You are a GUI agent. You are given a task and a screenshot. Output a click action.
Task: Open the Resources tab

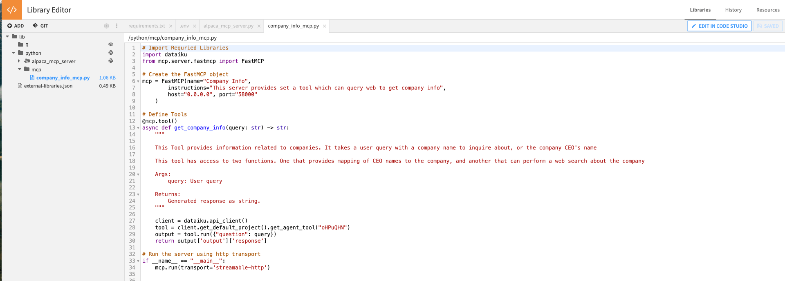click(x=768, y=10)
